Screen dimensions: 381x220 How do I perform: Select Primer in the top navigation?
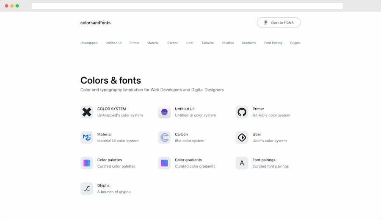(134, 43)
